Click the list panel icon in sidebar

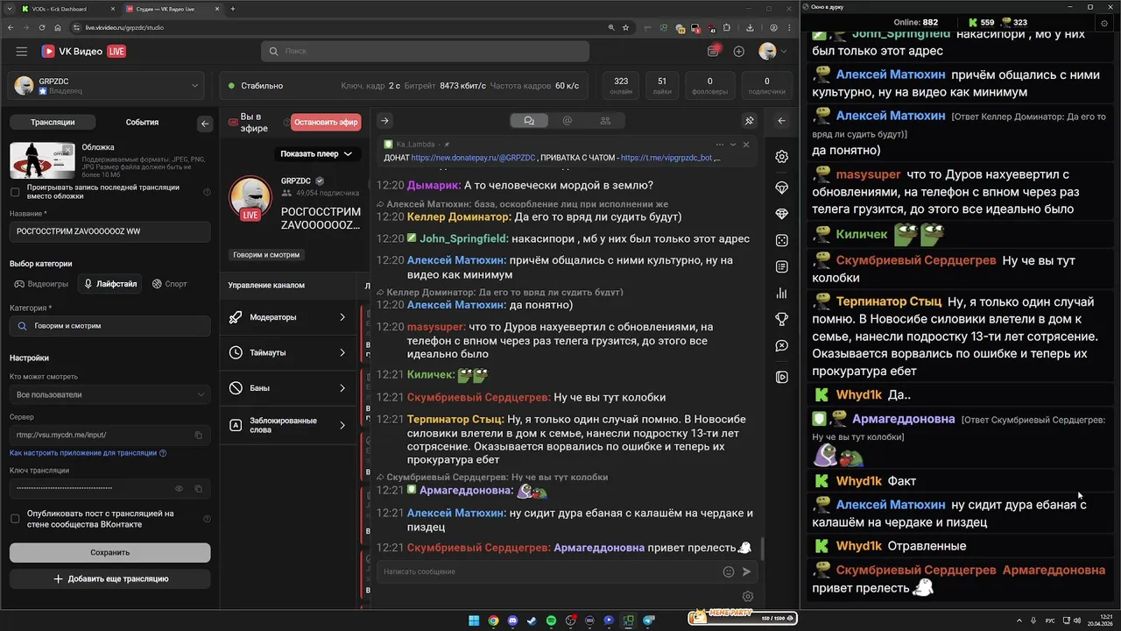coord(781,266)
